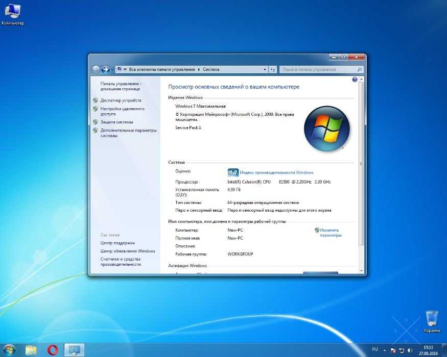Click the scrollbar up arrow
The image size is (447, 357).
361,79
